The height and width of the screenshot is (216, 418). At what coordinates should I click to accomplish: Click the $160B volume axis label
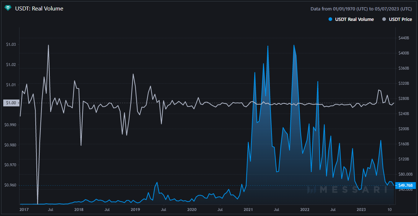coord(403,144)
